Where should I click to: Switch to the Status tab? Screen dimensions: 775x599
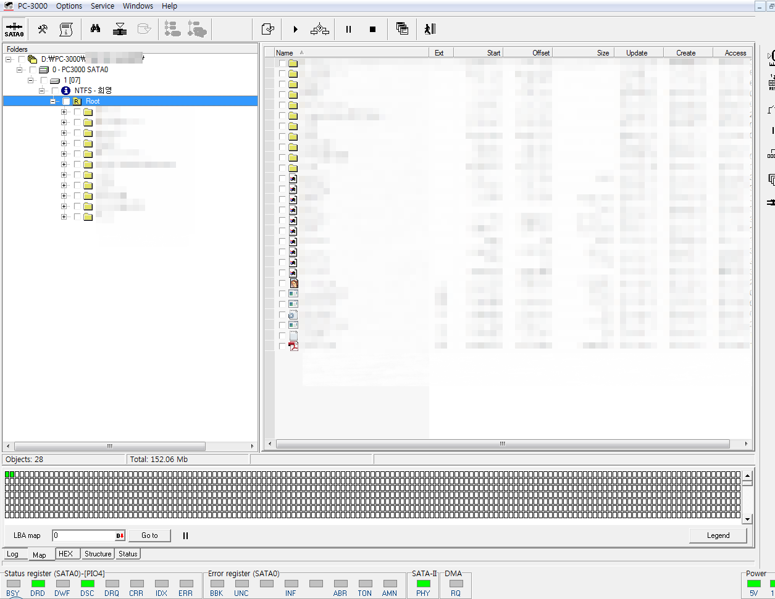pos(128,554)
